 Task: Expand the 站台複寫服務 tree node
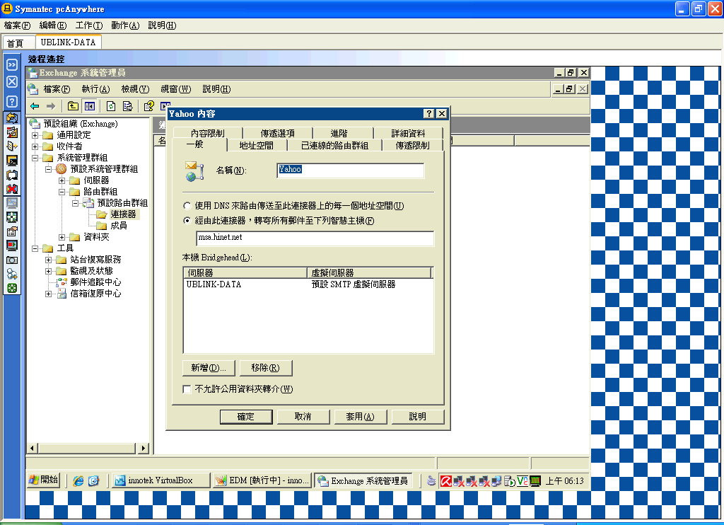pos(49,260)
